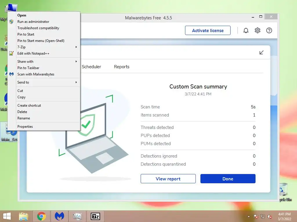Open File Explorer from the taskbar
Screen dimensions: 297x222
coord(23,216)
